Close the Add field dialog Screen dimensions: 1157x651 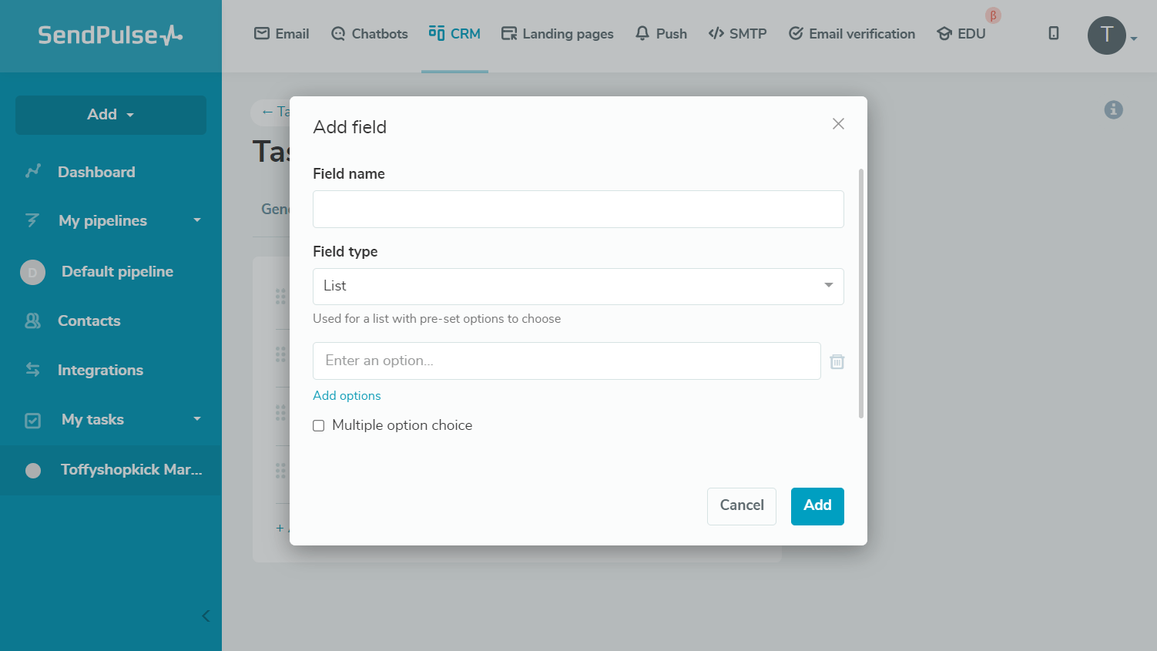click(838, 124)
